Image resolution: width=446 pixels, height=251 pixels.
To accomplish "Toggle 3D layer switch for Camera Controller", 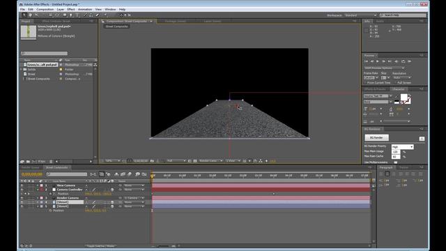I will [x=112, y=190].
